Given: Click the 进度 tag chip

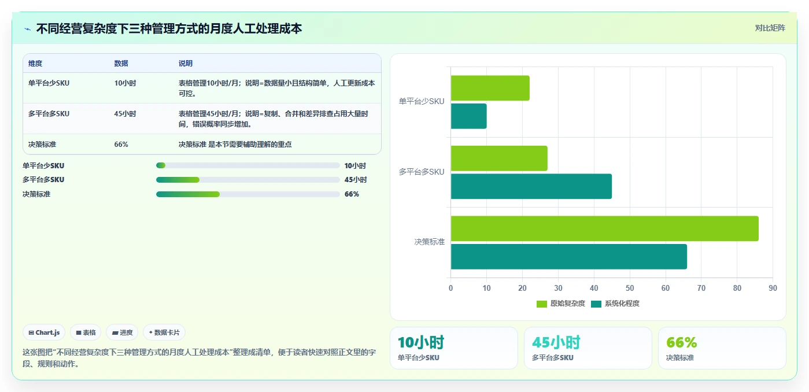Looking at the screenshot, I should [122, 332].
